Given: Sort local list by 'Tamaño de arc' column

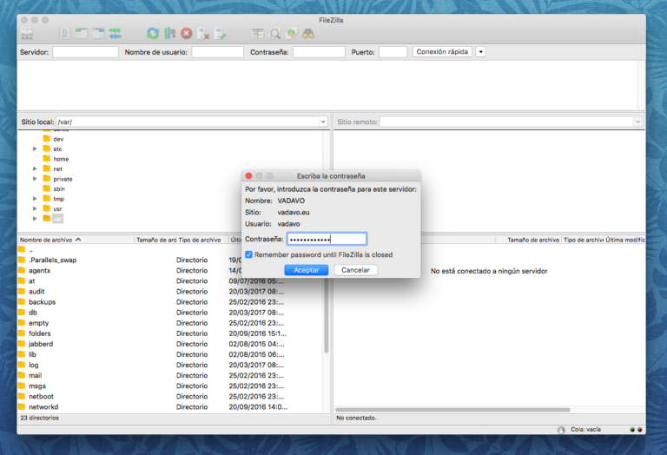Looking at the screenshot, I should pyautogui.click(x=155, y=240).
